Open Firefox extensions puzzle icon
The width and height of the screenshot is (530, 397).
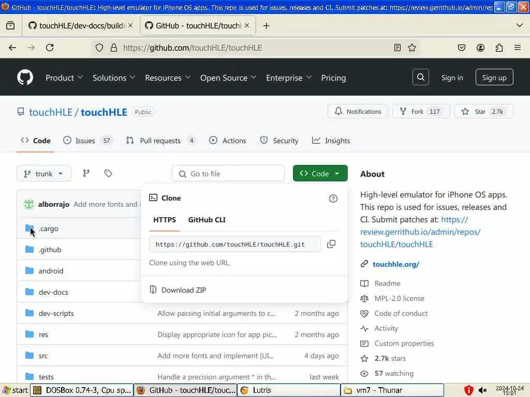[x=499, y=48]
